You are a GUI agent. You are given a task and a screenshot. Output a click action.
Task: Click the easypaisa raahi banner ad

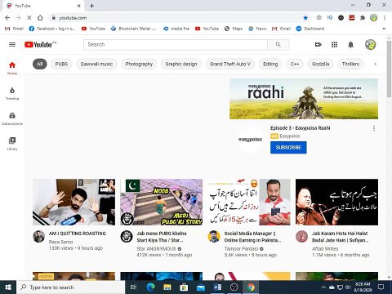point(304,99)
